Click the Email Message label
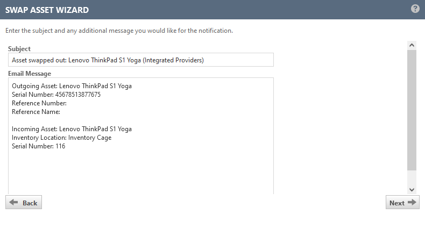The height and width of the screenshot is (243, 425). 30,74
